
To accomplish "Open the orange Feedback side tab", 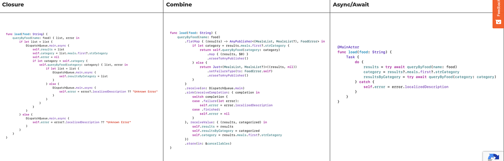I will [498, 14].
